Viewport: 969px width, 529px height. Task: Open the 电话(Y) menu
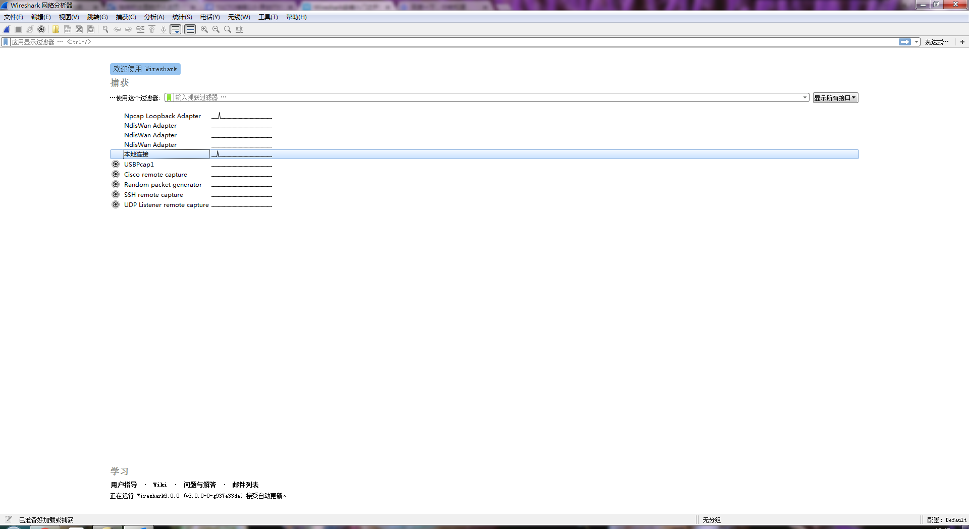pyautogui.click(x=210, y=17)
